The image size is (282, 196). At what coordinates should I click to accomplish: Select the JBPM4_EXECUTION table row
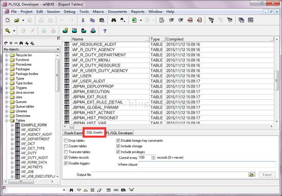pyautogui.click(x=168, y=92)
